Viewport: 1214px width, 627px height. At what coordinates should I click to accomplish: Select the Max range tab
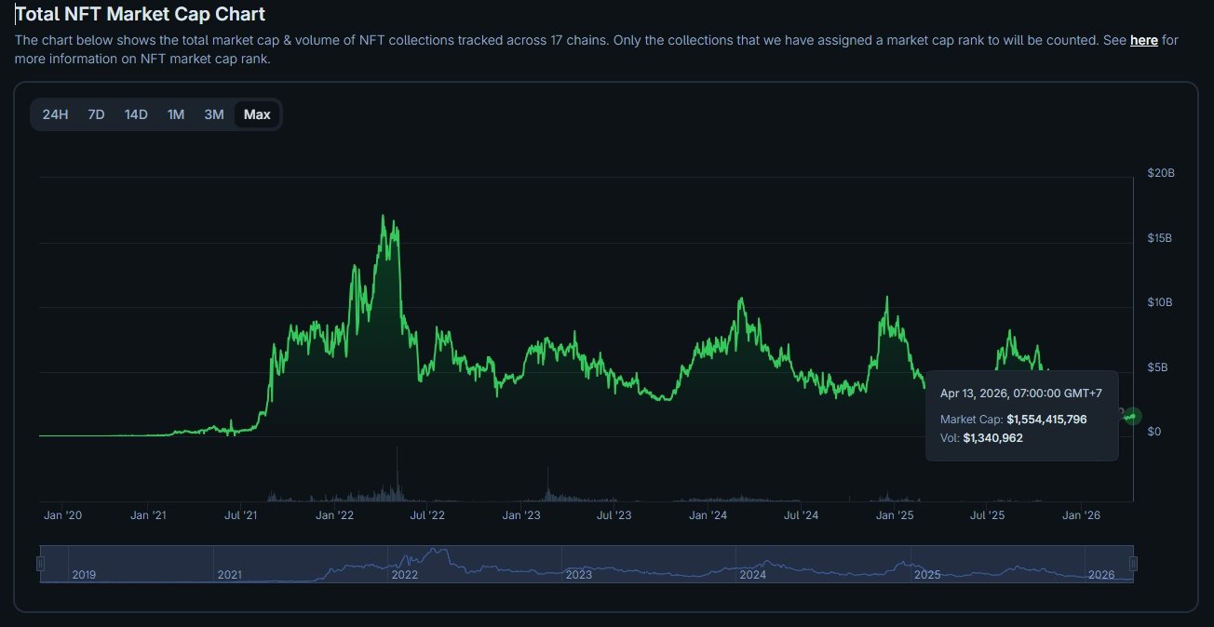pos(257,114)
